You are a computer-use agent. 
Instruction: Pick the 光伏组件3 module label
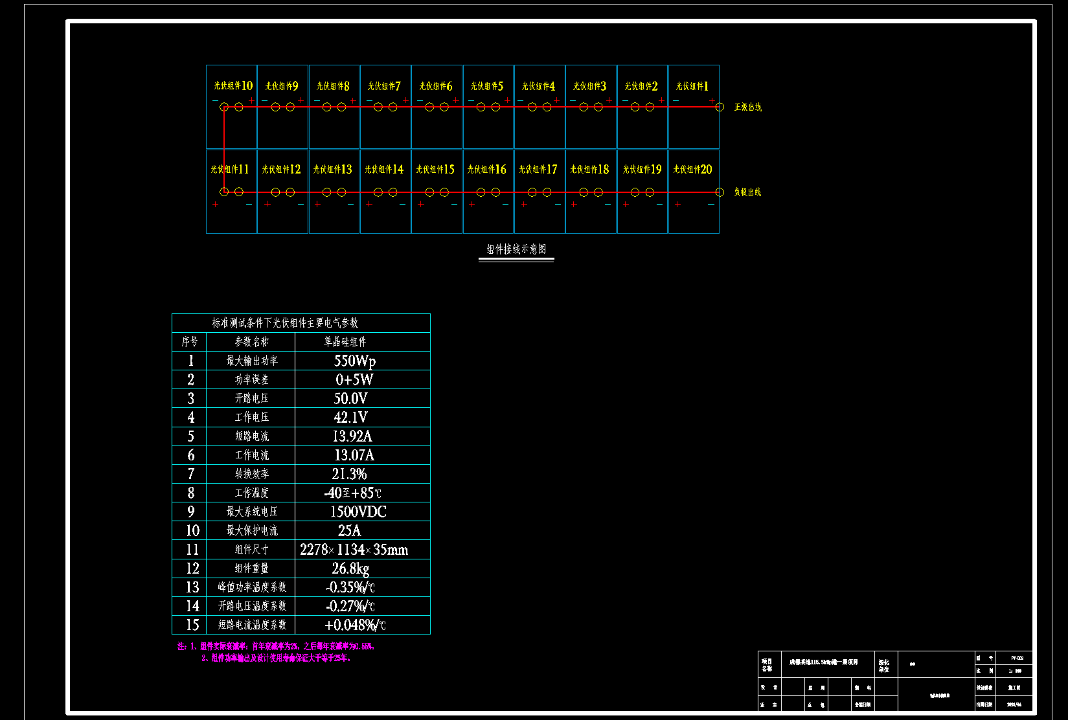[x=589, y=85]
